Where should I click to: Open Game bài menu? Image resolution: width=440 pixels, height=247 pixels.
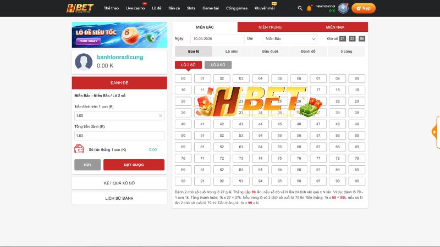pos(211,8)
